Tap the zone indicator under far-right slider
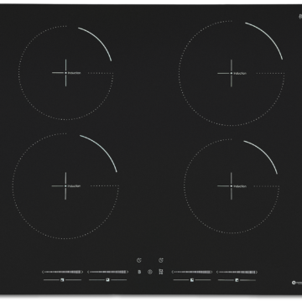The image size is (302, 302). pyautogui.click(x=237, y=279)
